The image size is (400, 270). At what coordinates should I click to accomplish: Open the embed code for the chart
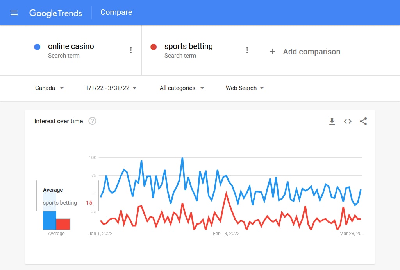347,121
